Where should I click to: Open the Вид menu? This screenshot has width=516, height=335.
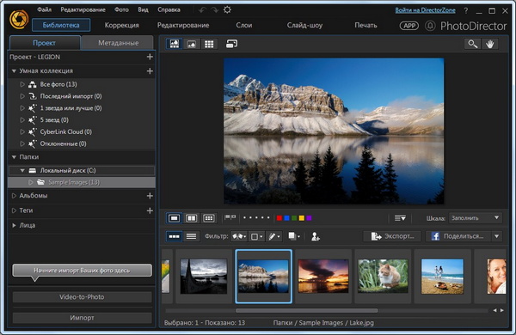coord(143,9)
